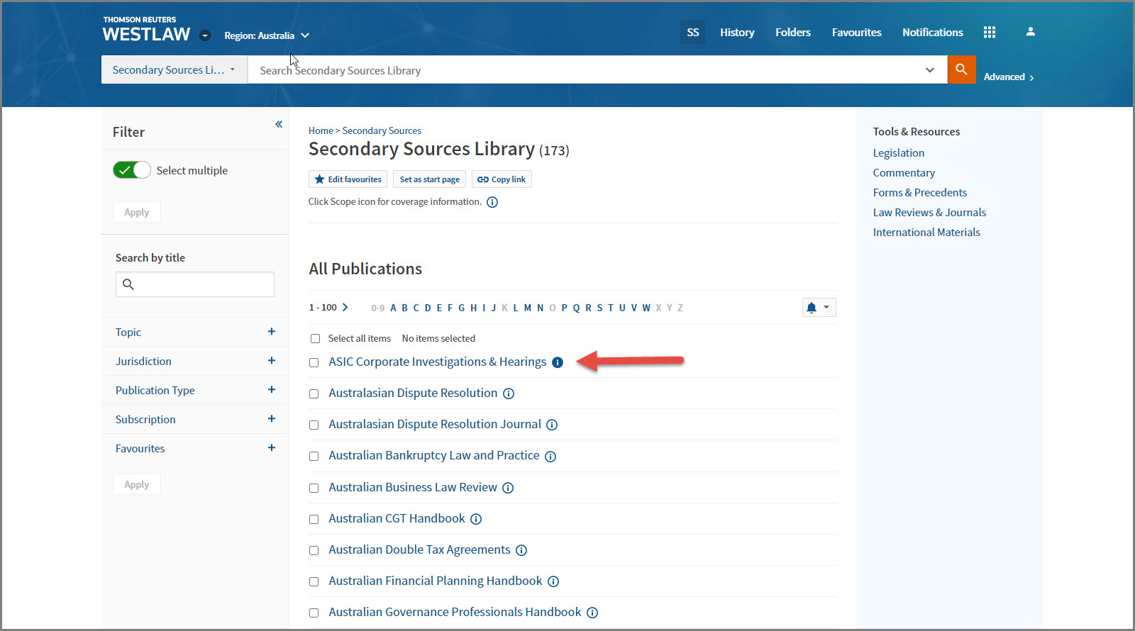Click Edit favourites star button

tap(348, 179)
